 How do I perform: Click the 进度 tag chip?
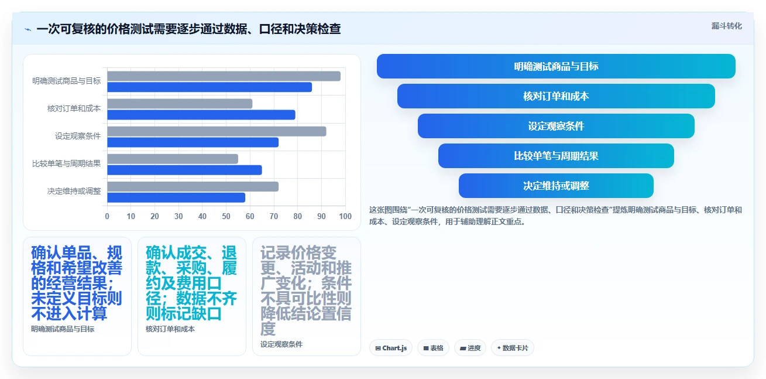pyautogui.click(x=470, y=348)
